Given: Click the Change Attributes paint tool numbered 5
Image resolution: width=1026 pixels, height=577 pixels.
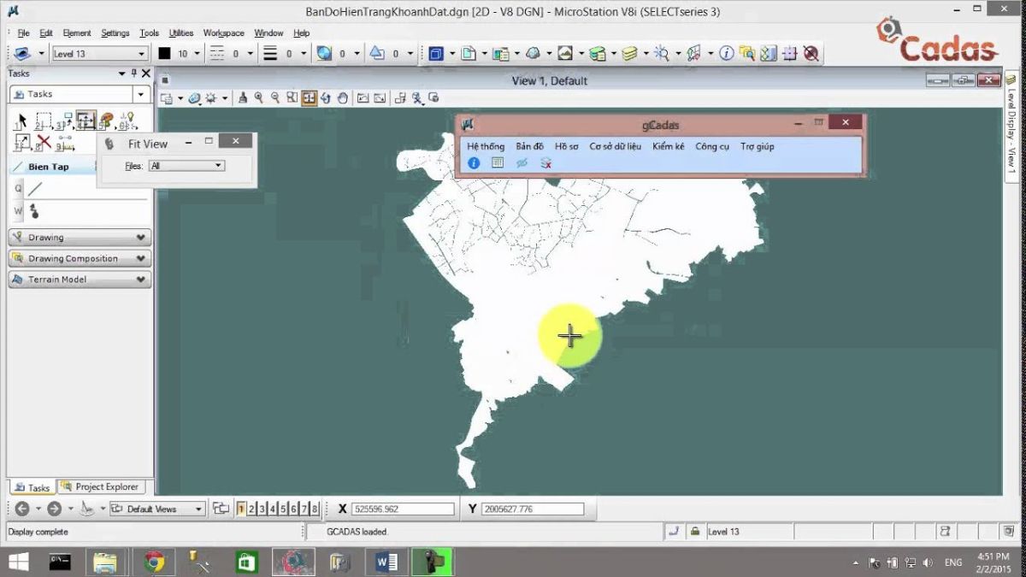Looking at the screenshot, I should pos(106,121).
